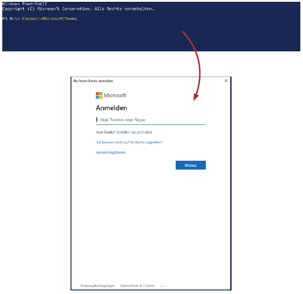303x294 pixels.
Task: Click the Copyright Microsoft Corporation line in PowerShell
Action: click(78, 9)
